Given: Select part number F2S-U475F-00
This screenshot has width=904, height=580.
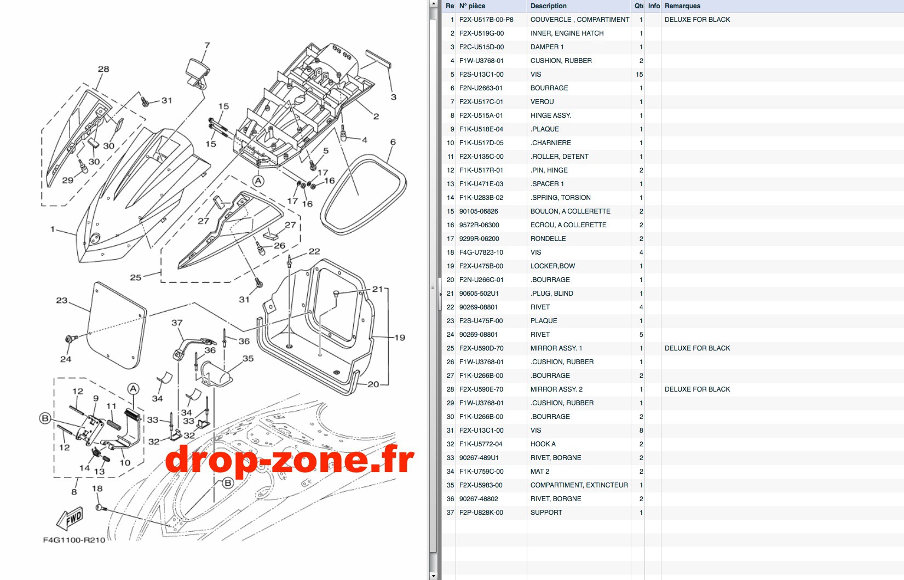Looking at the screenshot, I should pos(481,321).
